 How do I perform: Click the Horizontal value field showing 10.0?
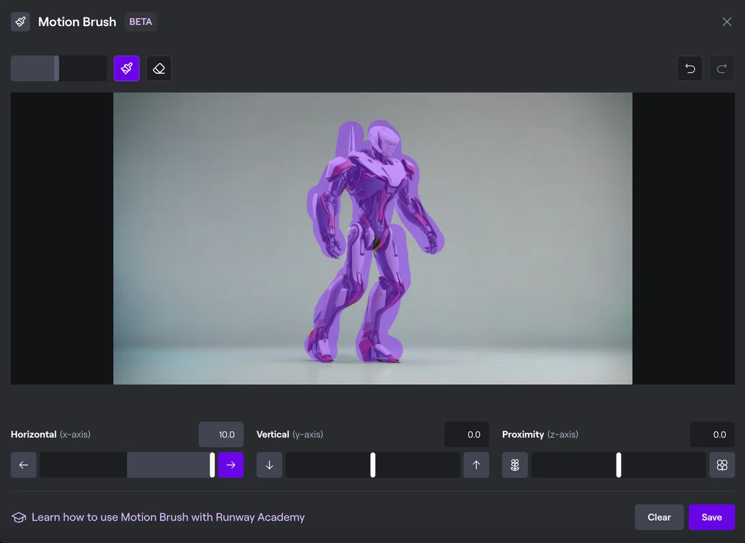221,434
